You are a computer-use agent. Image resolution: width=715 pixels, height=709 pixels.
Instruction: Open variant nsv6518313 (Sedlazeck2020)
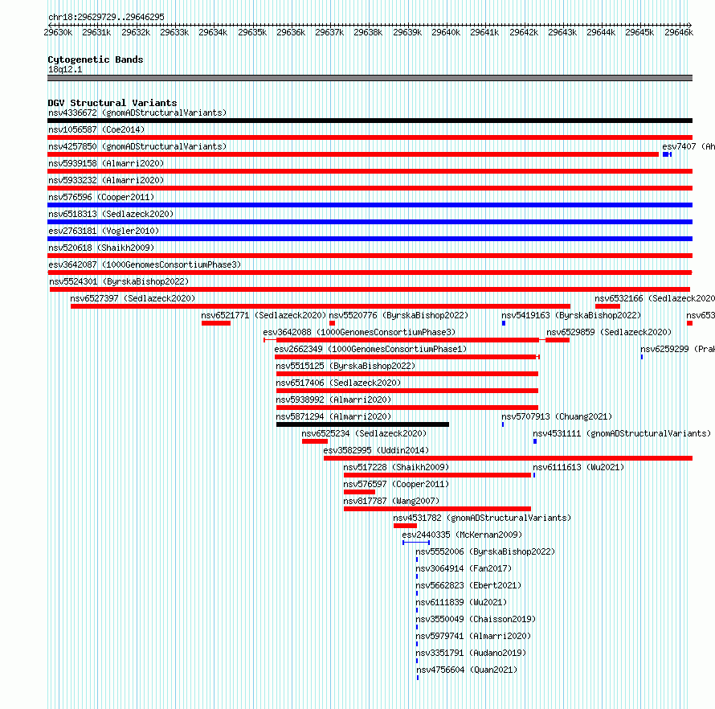coord(111,214)
